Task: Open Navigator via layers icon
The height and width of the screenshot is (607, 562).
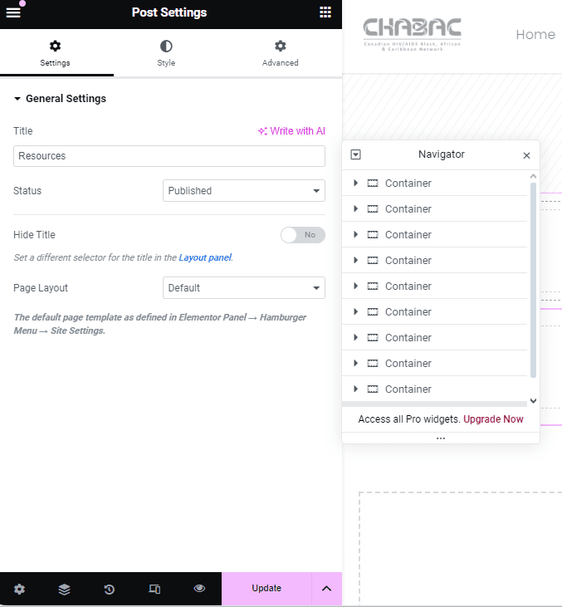Action: (64, 589)
